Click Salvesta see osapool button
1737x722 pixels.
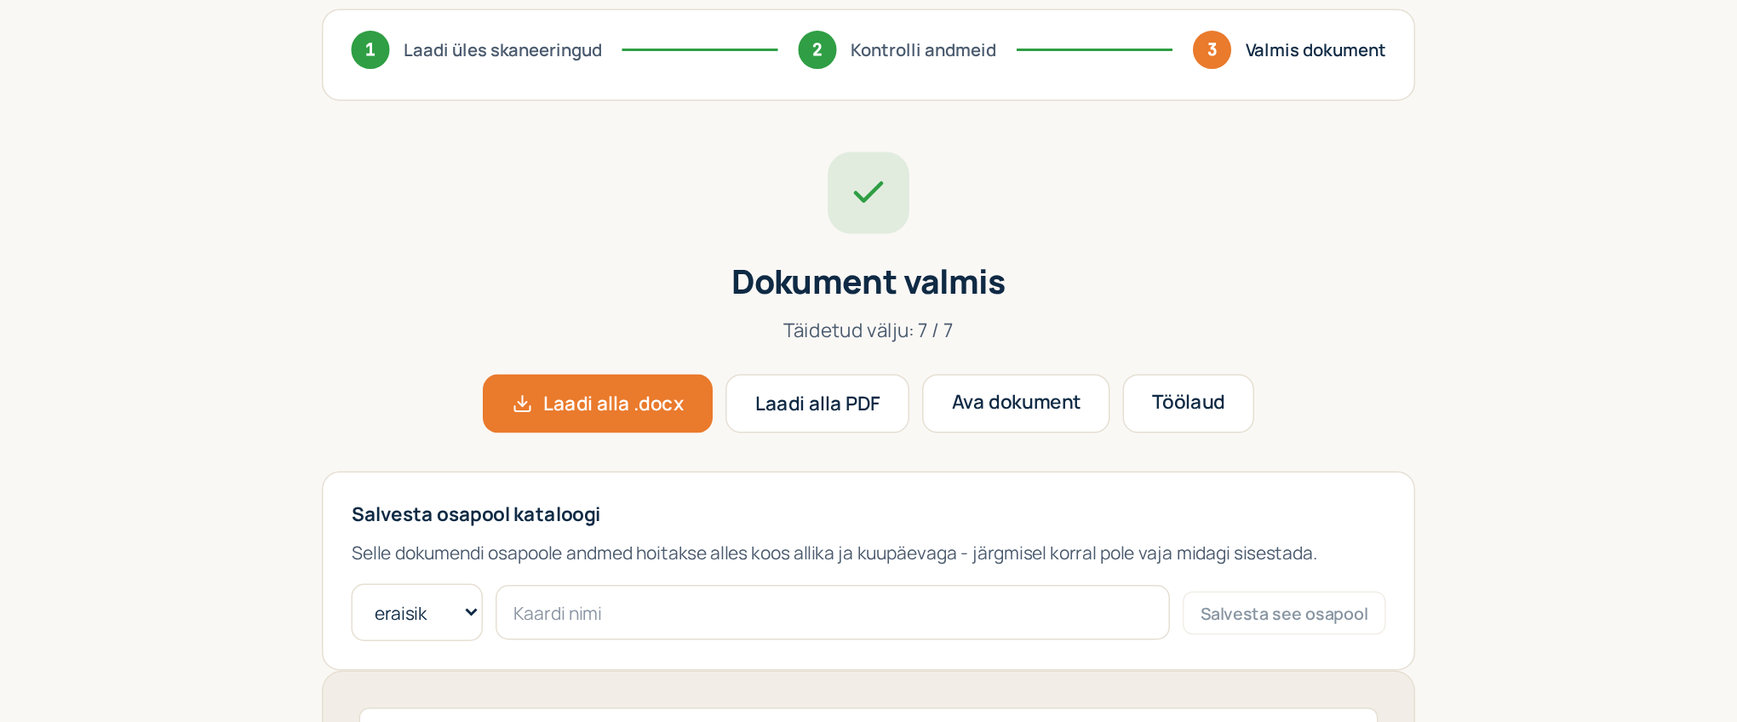[x=1284, y=613]
